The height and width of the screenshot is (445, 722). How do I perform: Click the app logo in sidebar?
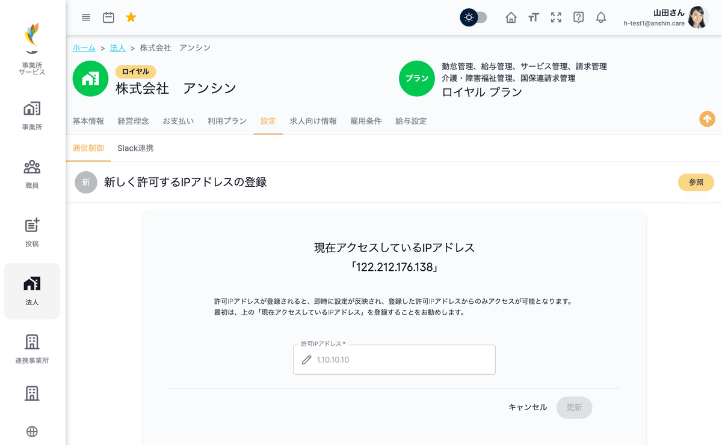point(32,34)
